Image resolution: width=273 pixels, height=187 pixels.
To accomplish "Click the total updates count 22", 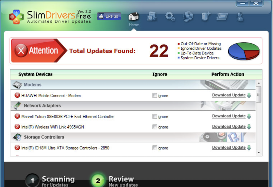I will pos(159,51).
